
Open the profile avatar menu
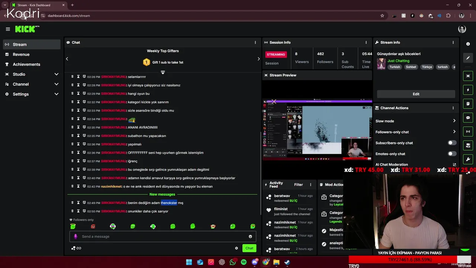462,29
